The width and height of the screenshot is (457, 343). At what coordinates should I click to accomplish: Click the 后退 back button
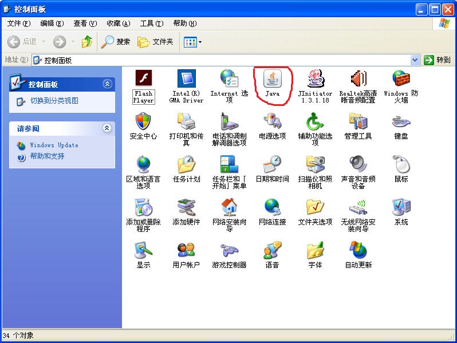(x=22, y=42)
